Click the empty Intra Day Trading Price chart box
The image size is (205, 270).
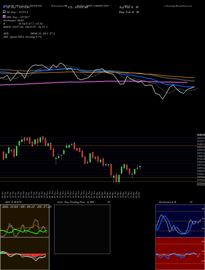tap(82, 229)
